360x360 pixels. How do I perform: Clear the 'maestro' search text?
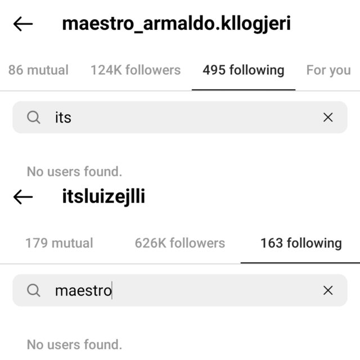(x=328, y=290)
